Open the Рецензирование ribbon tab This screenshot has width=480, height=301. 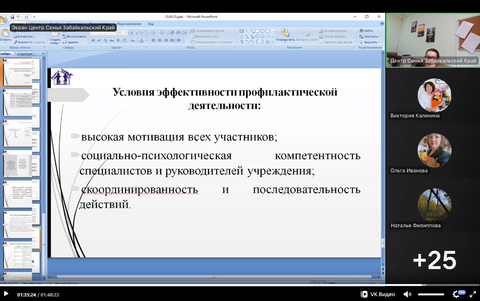point(129,24)
